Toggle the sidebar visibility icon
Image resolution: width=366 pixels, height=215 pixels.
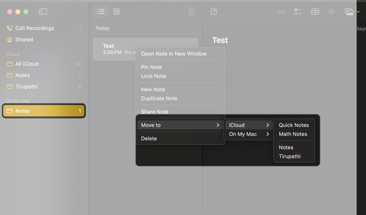[43, 12]
